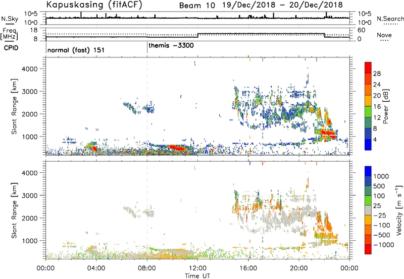The image size is (404, 279).
Task: Select the 'themis -3300' CPID text
Action: (171, 45)
